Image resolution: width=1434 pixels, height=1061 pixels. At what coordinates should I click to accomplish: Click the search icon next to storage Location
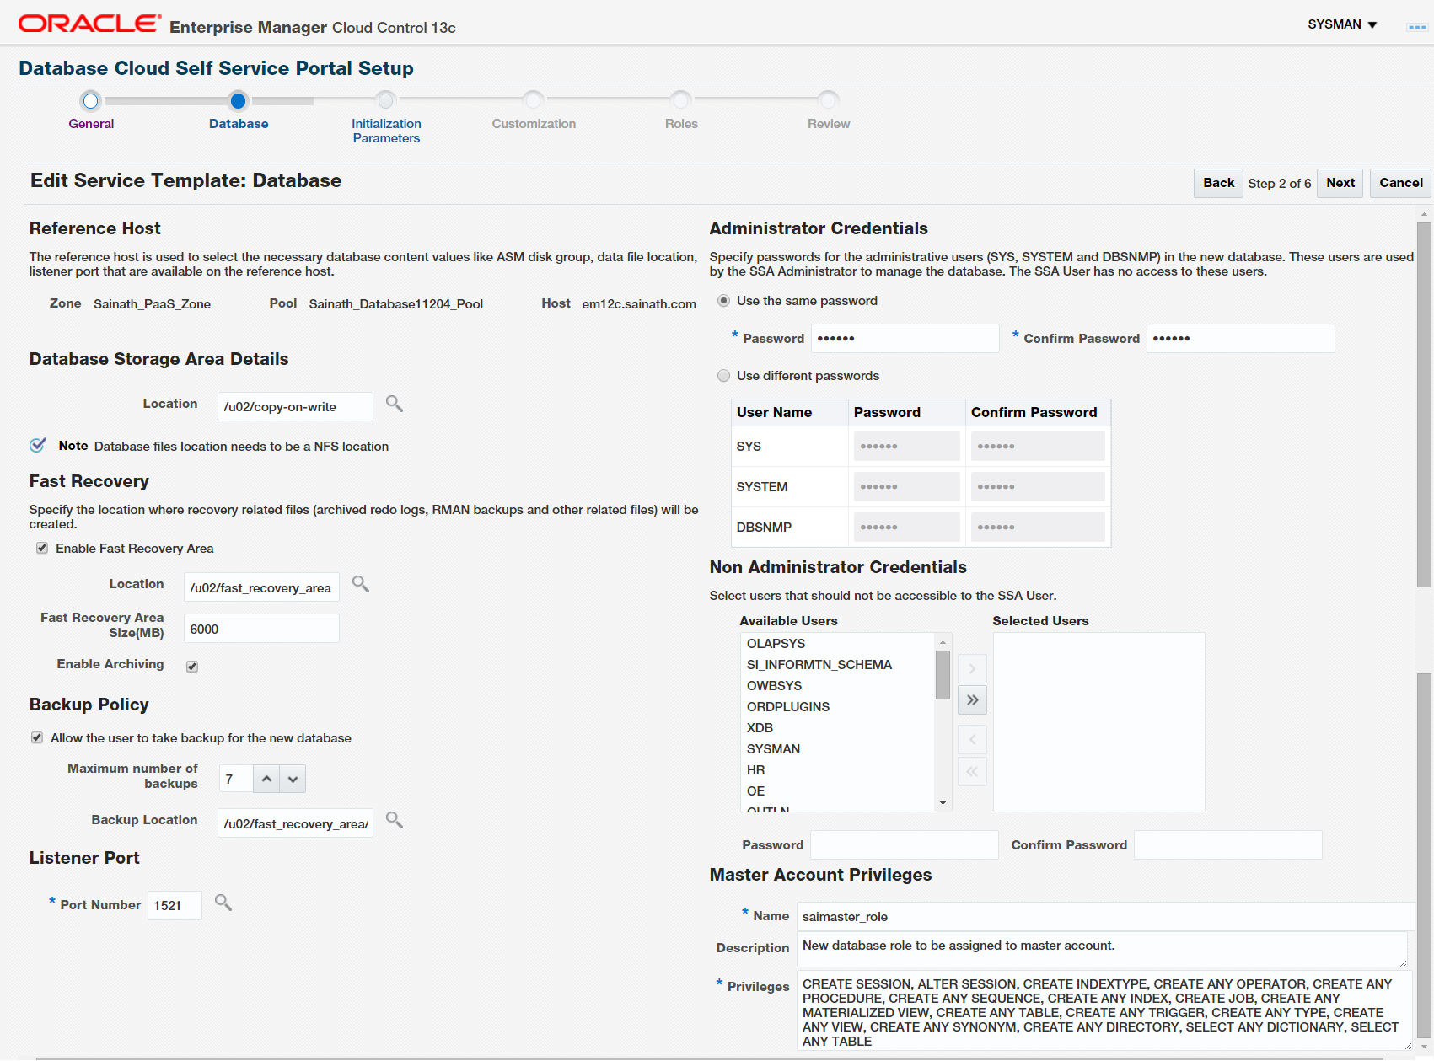click(x=394, y=405)
